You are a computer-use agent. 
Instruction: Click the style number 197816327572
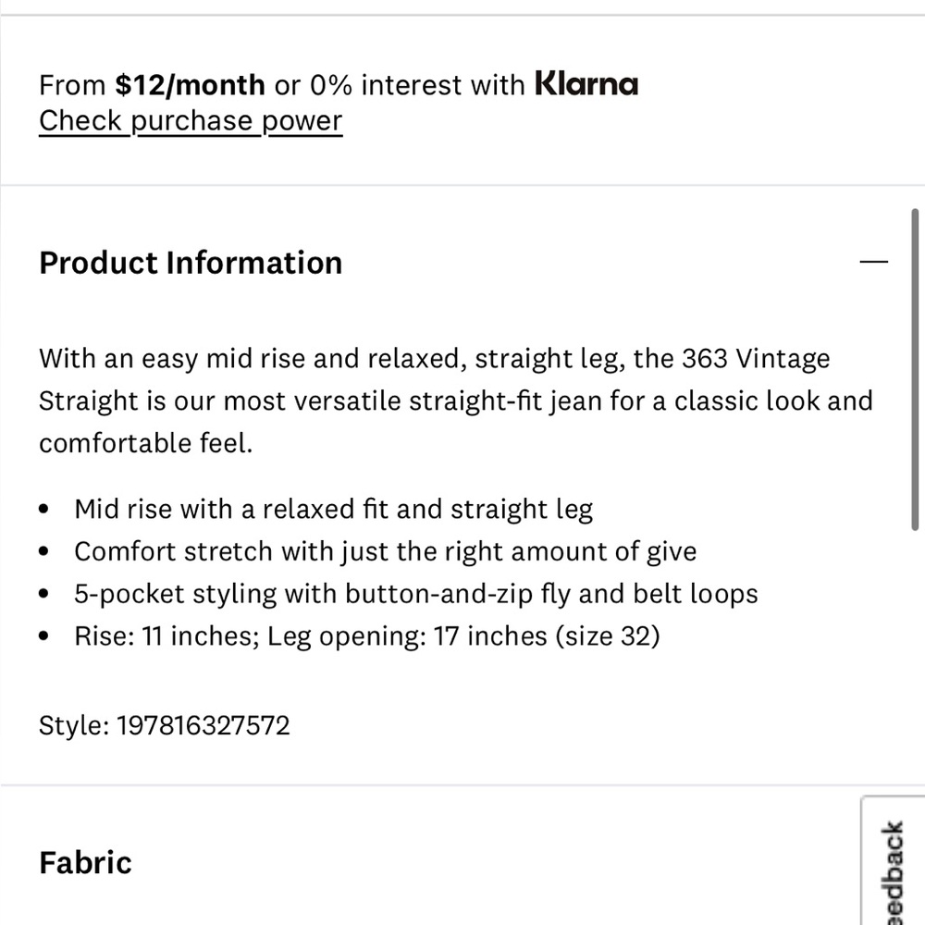click(203, 725)
